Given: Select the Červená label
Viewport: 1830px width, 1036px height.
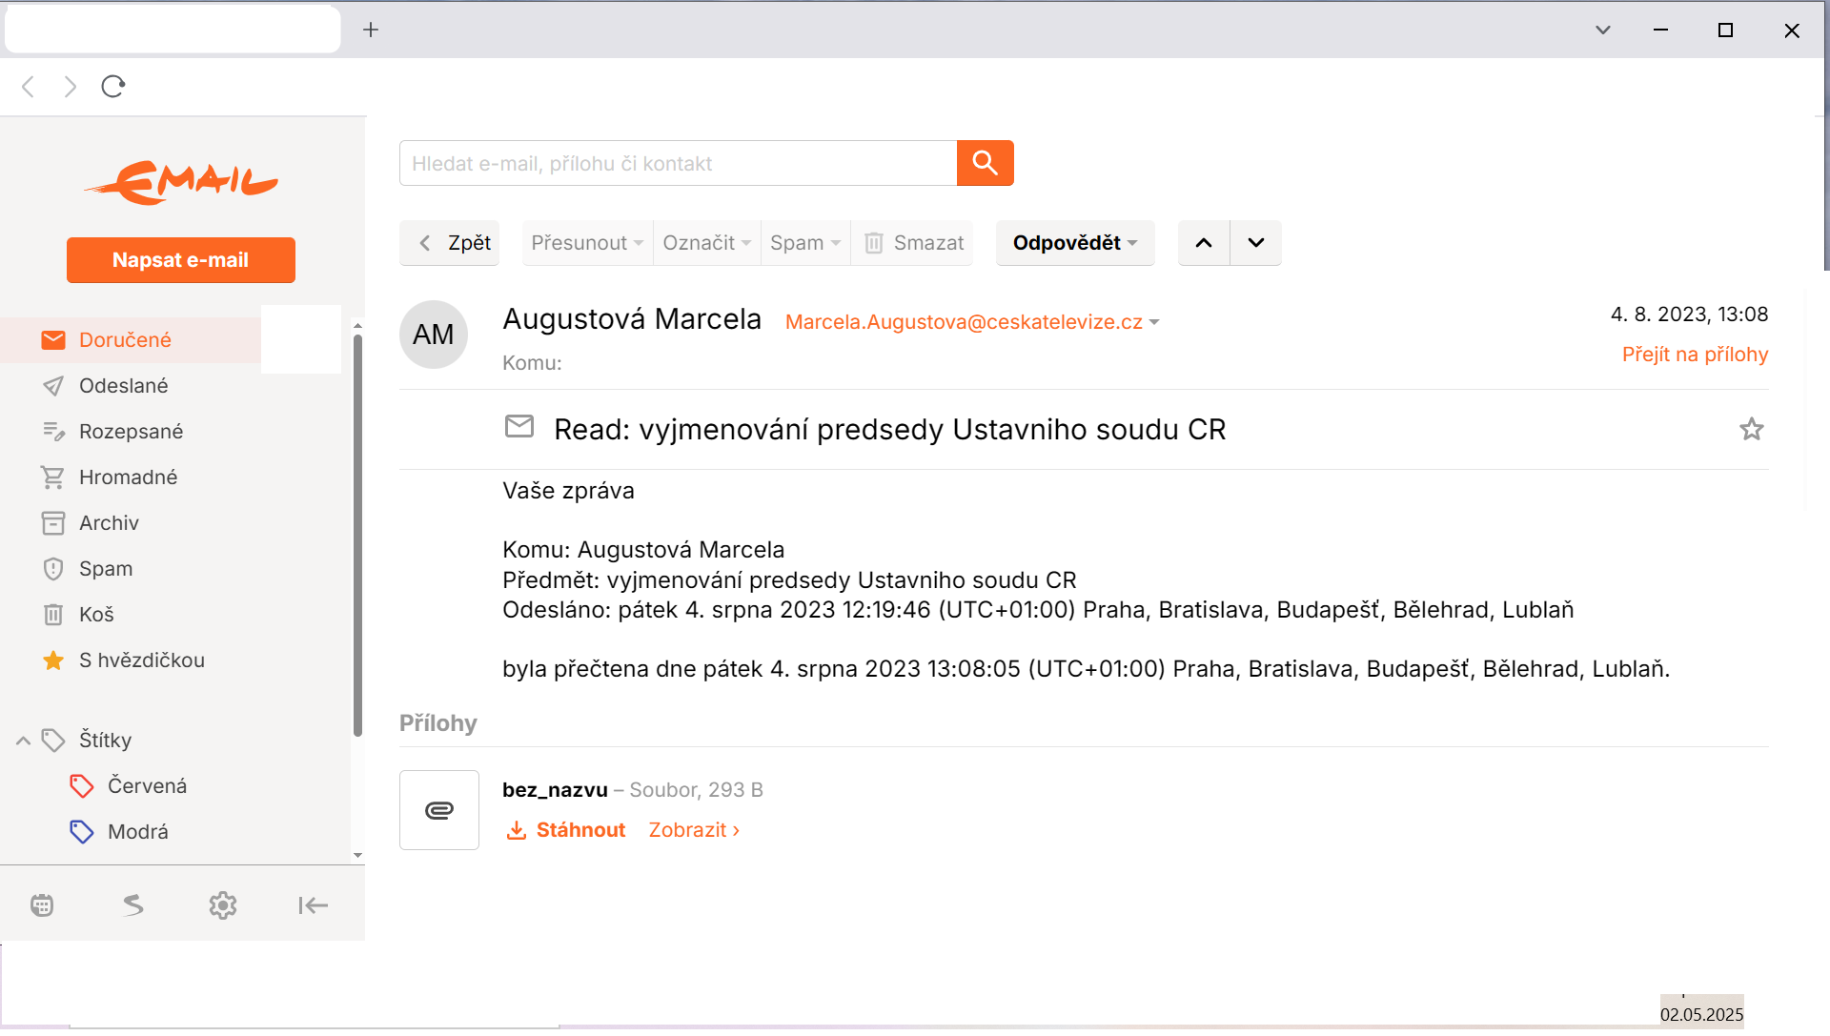Looking at the screenshot, I should 147,786.
